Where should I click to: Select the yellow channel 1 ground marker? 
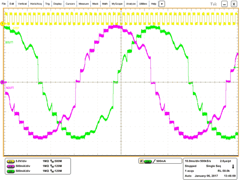pyautogui.click(x=2, y=24)
